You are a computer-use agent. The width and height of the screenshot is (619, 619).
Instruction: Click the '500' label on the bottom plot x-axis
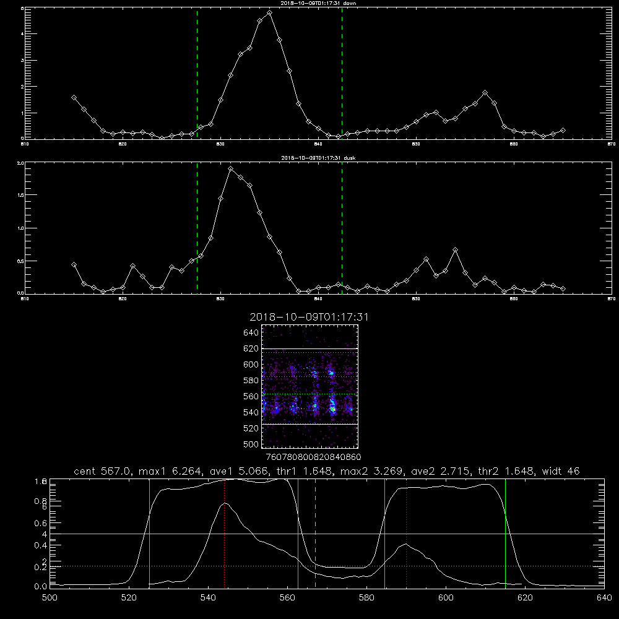tap(50, 597)
